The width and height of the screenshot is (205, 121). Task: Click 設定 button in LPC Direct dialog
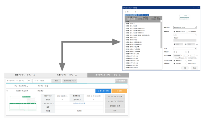click(x=185, y=68)
